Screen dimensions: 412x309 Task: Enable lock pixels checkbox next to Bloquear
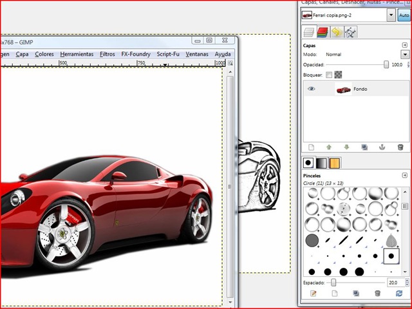tap(329, 75)
